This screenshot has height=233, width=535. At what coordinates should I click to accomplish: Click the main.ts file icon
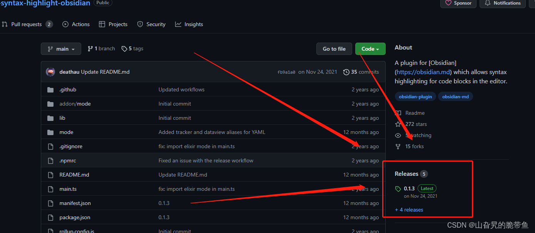[x=50, y=189]
